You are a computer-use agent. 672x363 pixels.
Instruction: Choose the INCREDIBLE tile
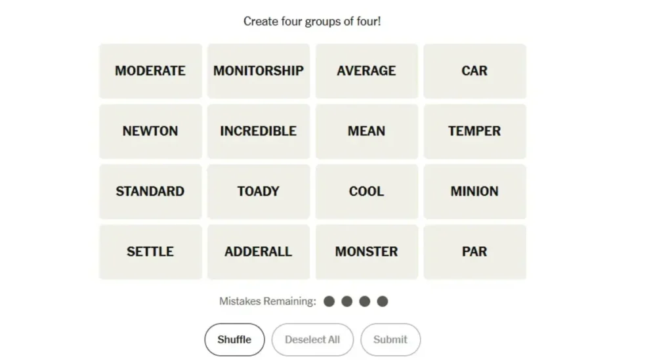tap(259, 131)
